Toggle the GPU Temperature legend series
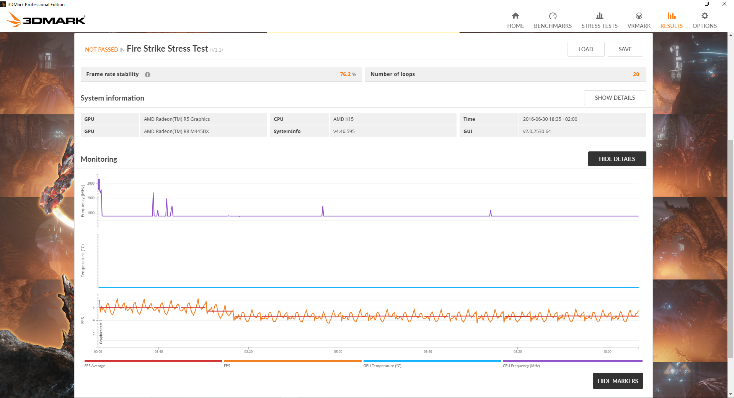Image resolution: width=734 pixels, height=398 pixels. click(x=432, y=361)
